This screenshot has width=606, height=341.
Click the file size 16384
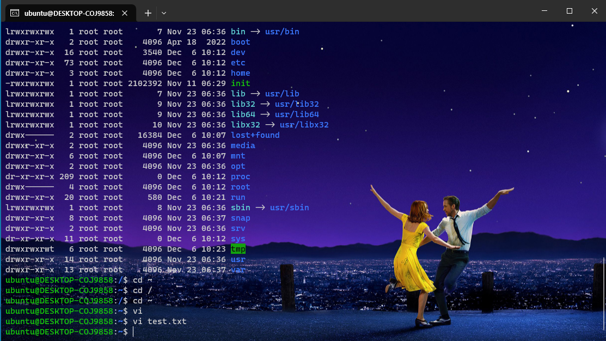(150, 135)
